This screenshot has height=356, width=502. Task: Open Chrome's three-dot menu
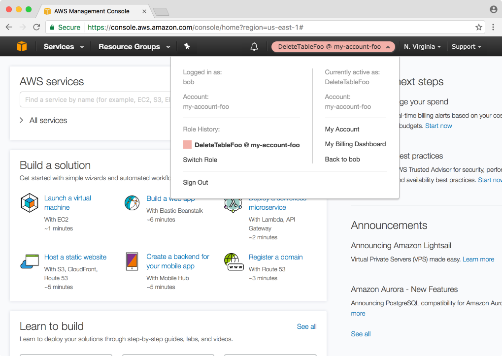click(x=493, y=27)
